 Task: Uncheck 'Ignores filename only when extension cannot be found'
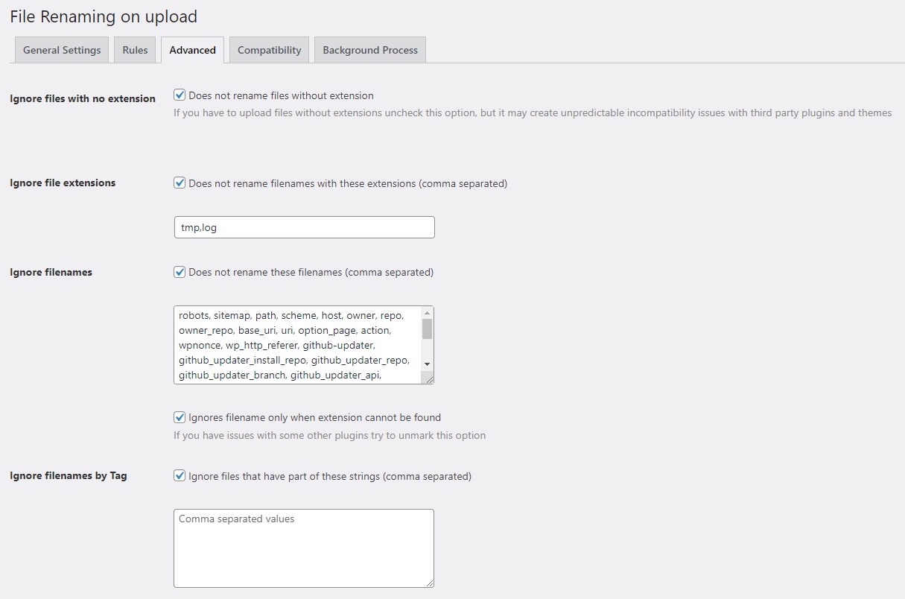179,416
